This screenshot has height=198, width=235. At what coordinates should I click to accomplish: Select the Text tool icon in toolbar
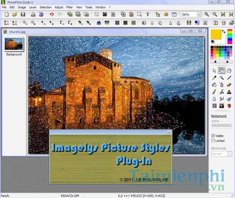[x=147, y=14]
